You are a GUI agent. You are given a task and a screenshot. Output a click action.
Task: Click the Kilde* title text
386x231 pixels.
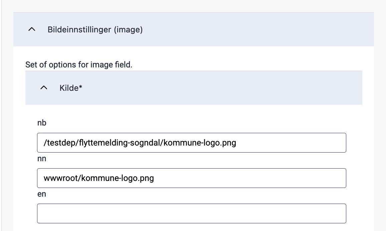[71, 88]
